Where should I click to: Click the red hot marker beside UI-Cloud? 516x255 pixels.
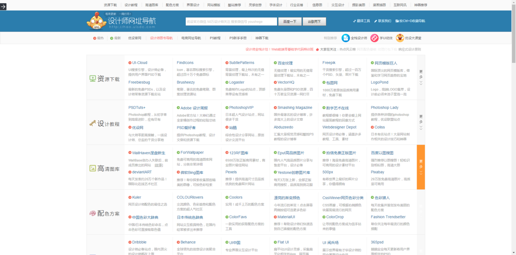[130, 63]
